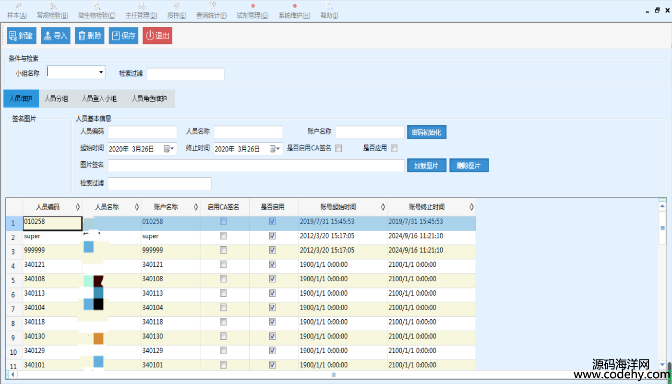Viewport: 672px width, 384px height.
Task: Click the sort diamond in 账号终止时间 header
Action: click(x=471, y=207)
